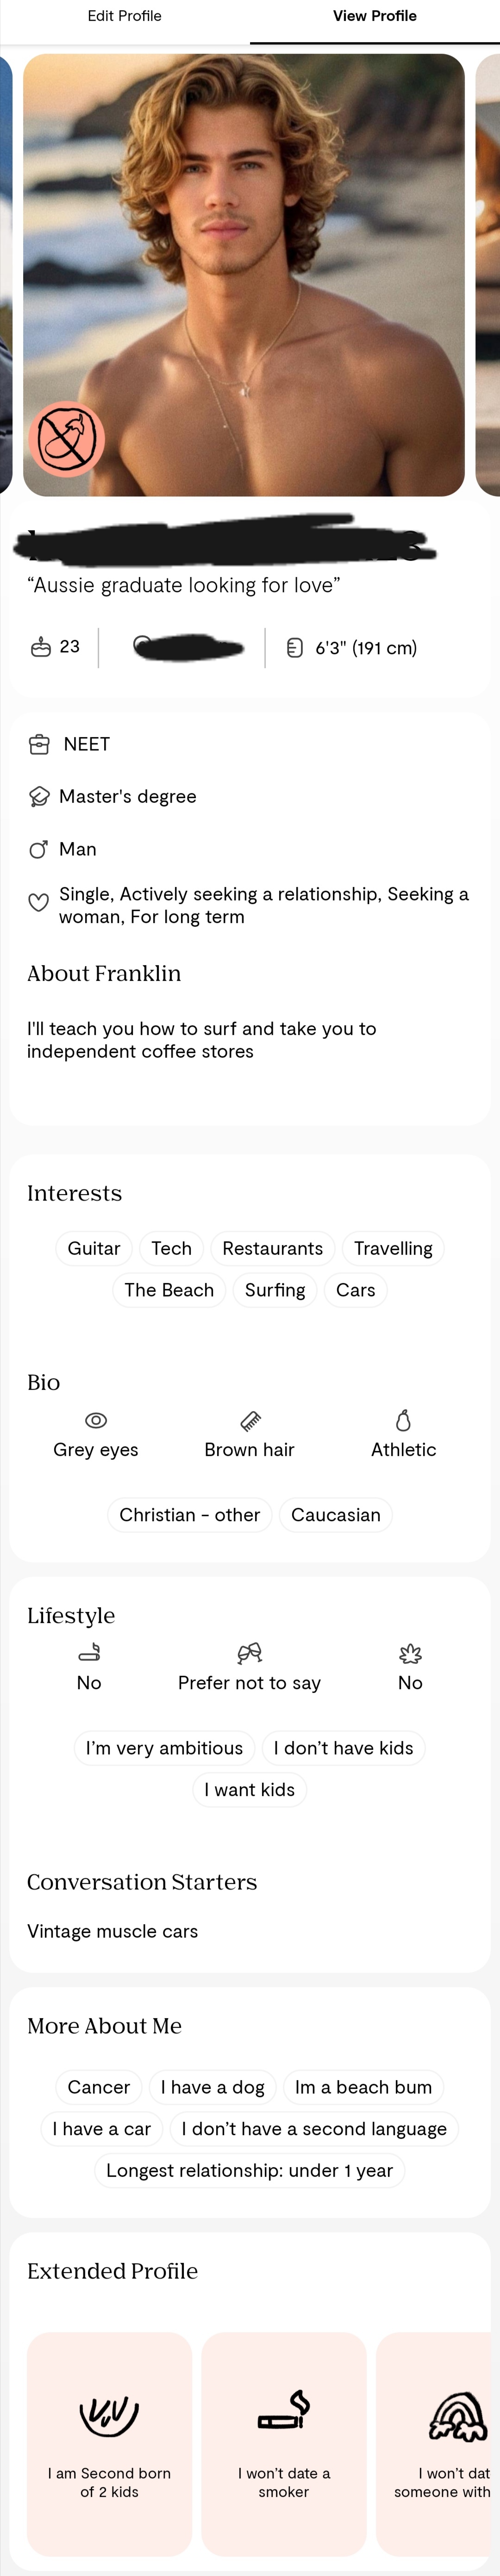Click the comb icon above Brown hair

click(x=250, y=1420)
